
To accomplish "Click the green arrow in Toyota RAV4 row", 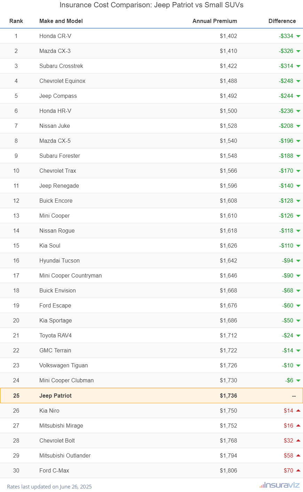I will [298, 336].
